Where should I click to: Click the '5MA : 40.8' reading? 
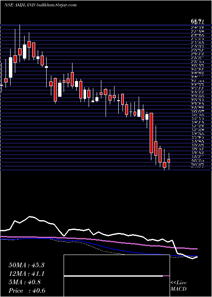tap(25, 282)
